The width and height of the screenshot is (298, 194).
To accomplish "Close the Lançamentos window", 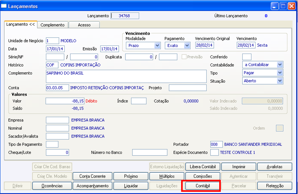I will pos(291,6).
